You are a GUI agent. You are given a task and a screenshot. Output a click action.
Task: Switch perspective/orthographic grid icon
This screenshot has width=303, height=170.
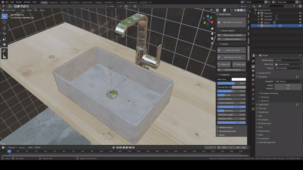click(212, 43)
